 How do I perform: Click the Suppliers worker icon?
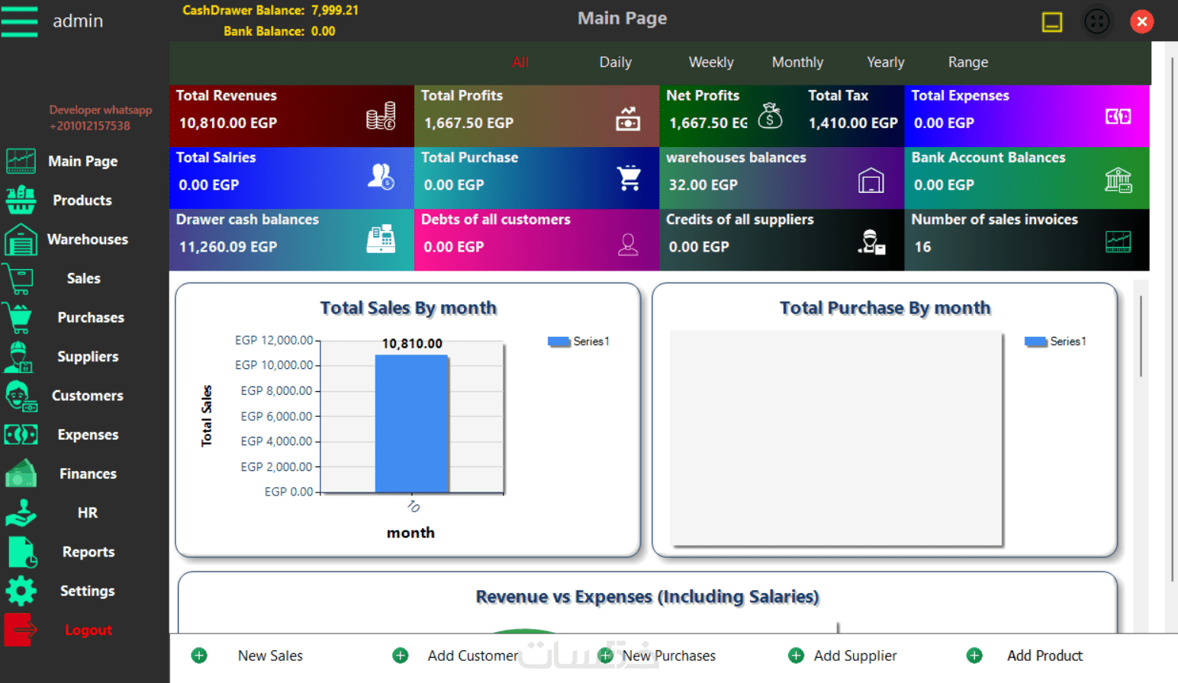(19, 357)
